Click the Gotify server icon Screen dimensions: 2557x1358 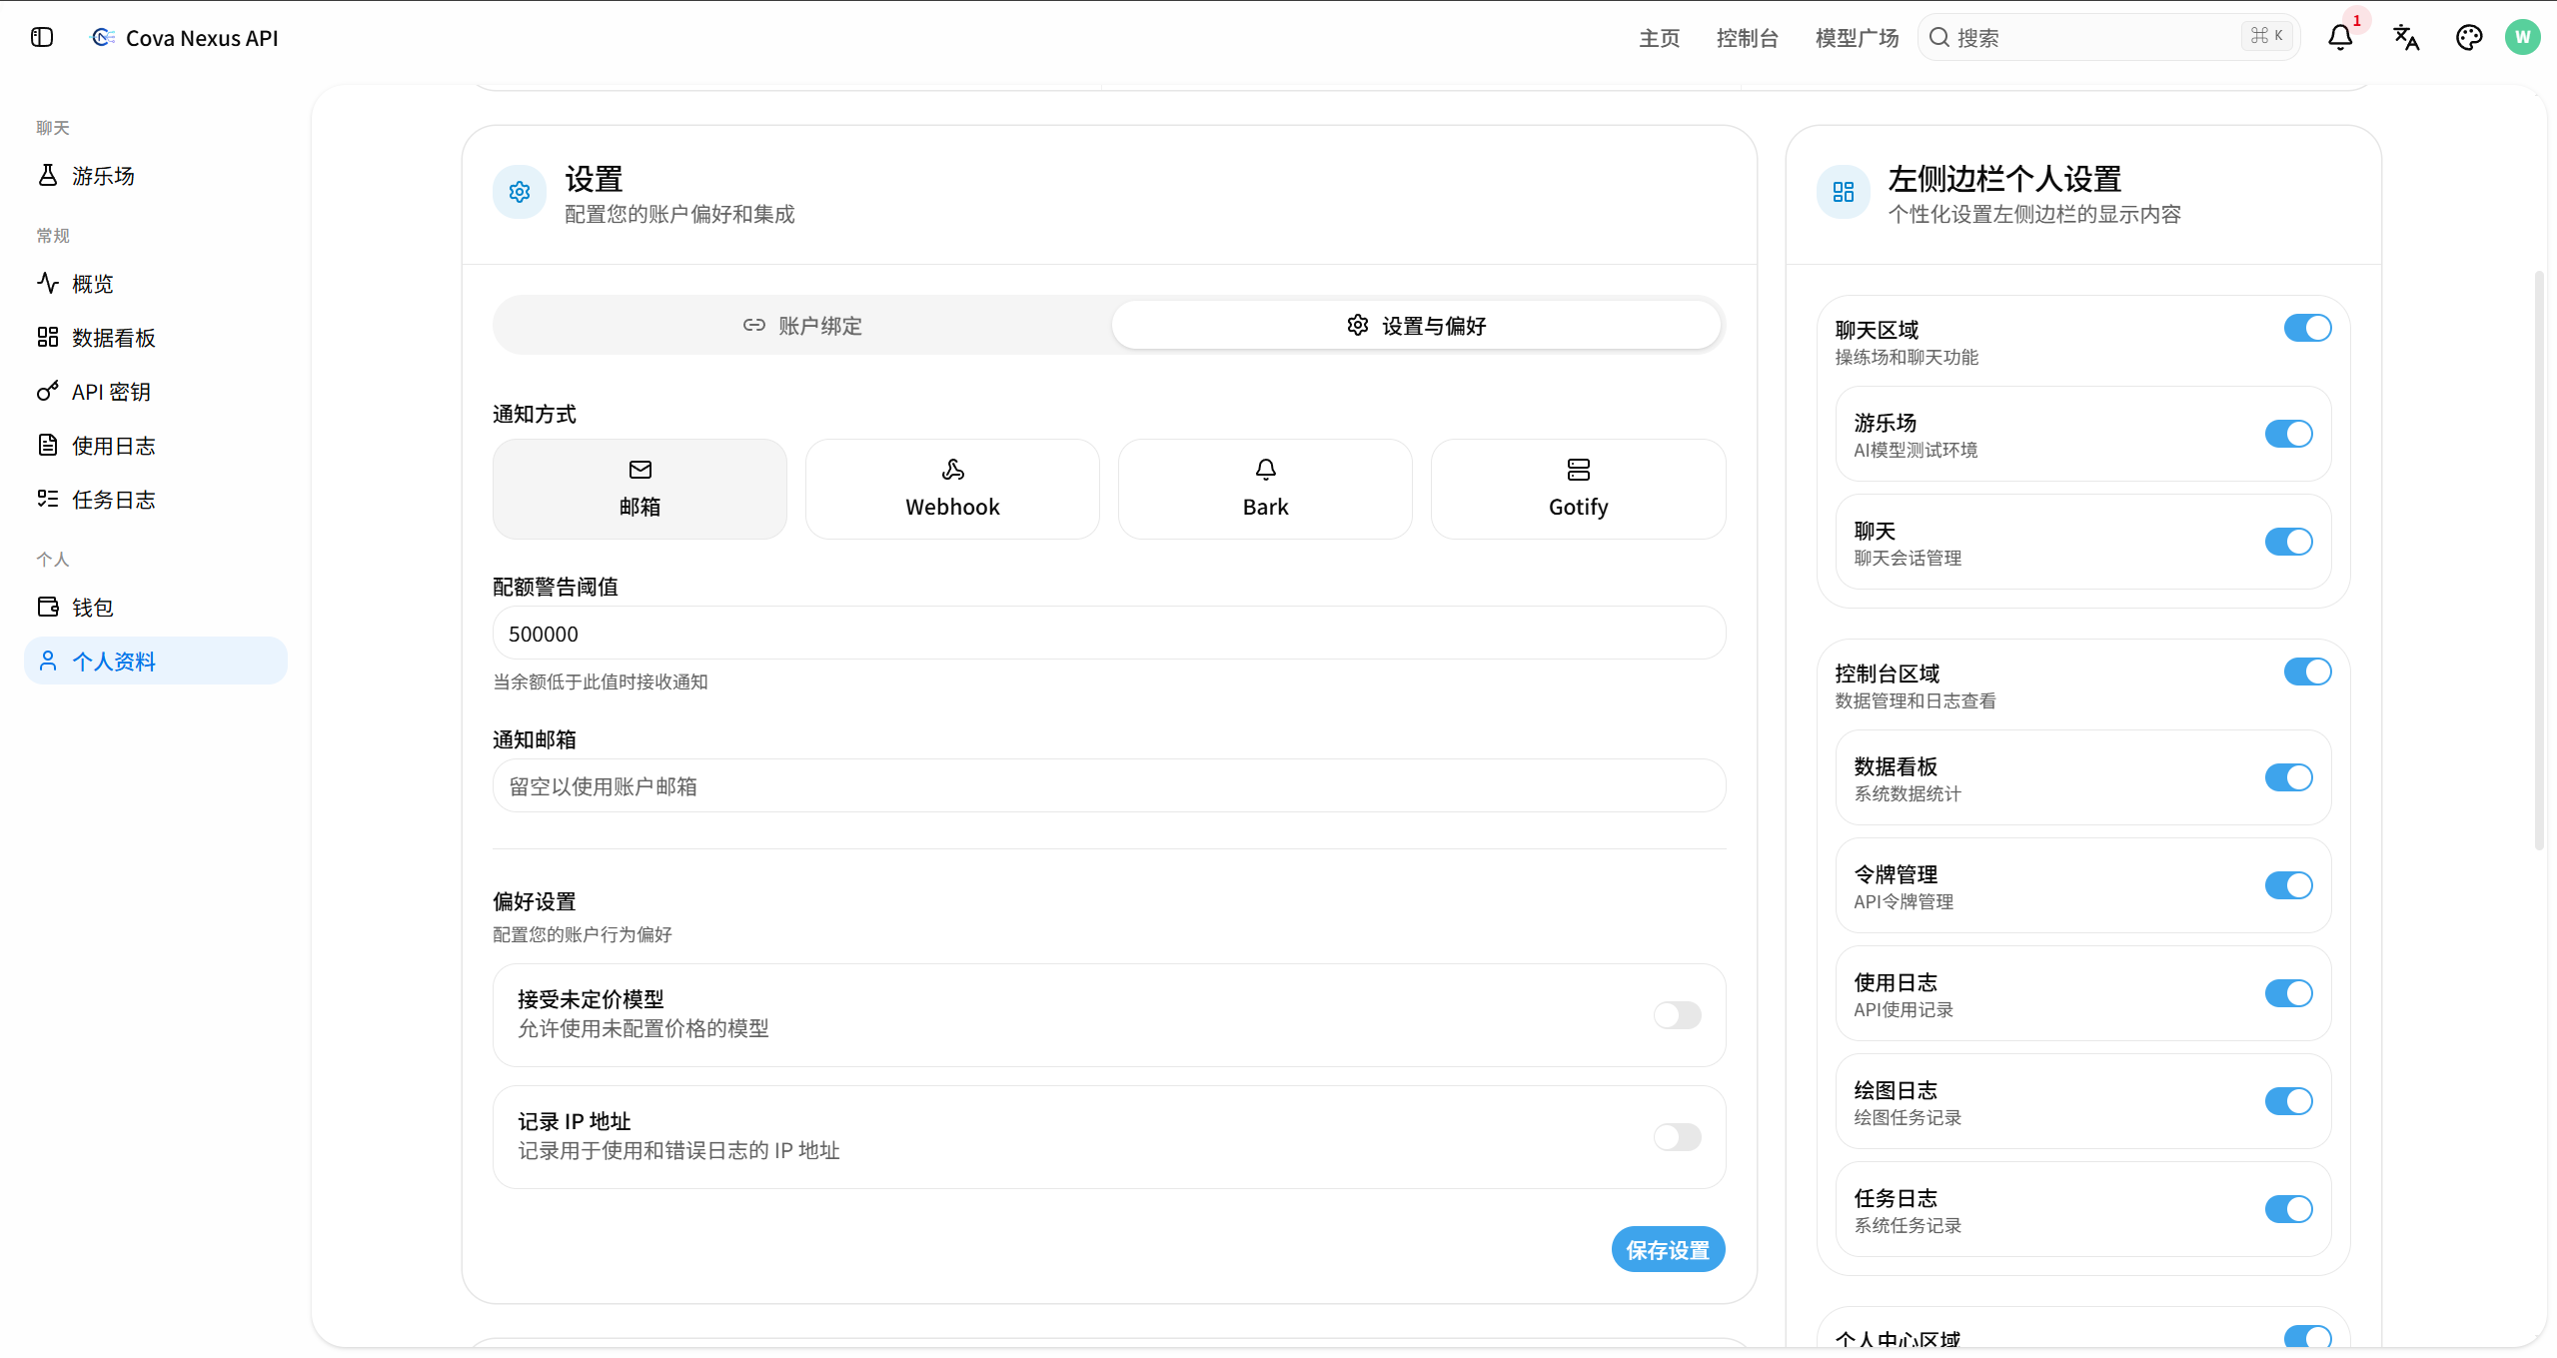click(1579, 470)
